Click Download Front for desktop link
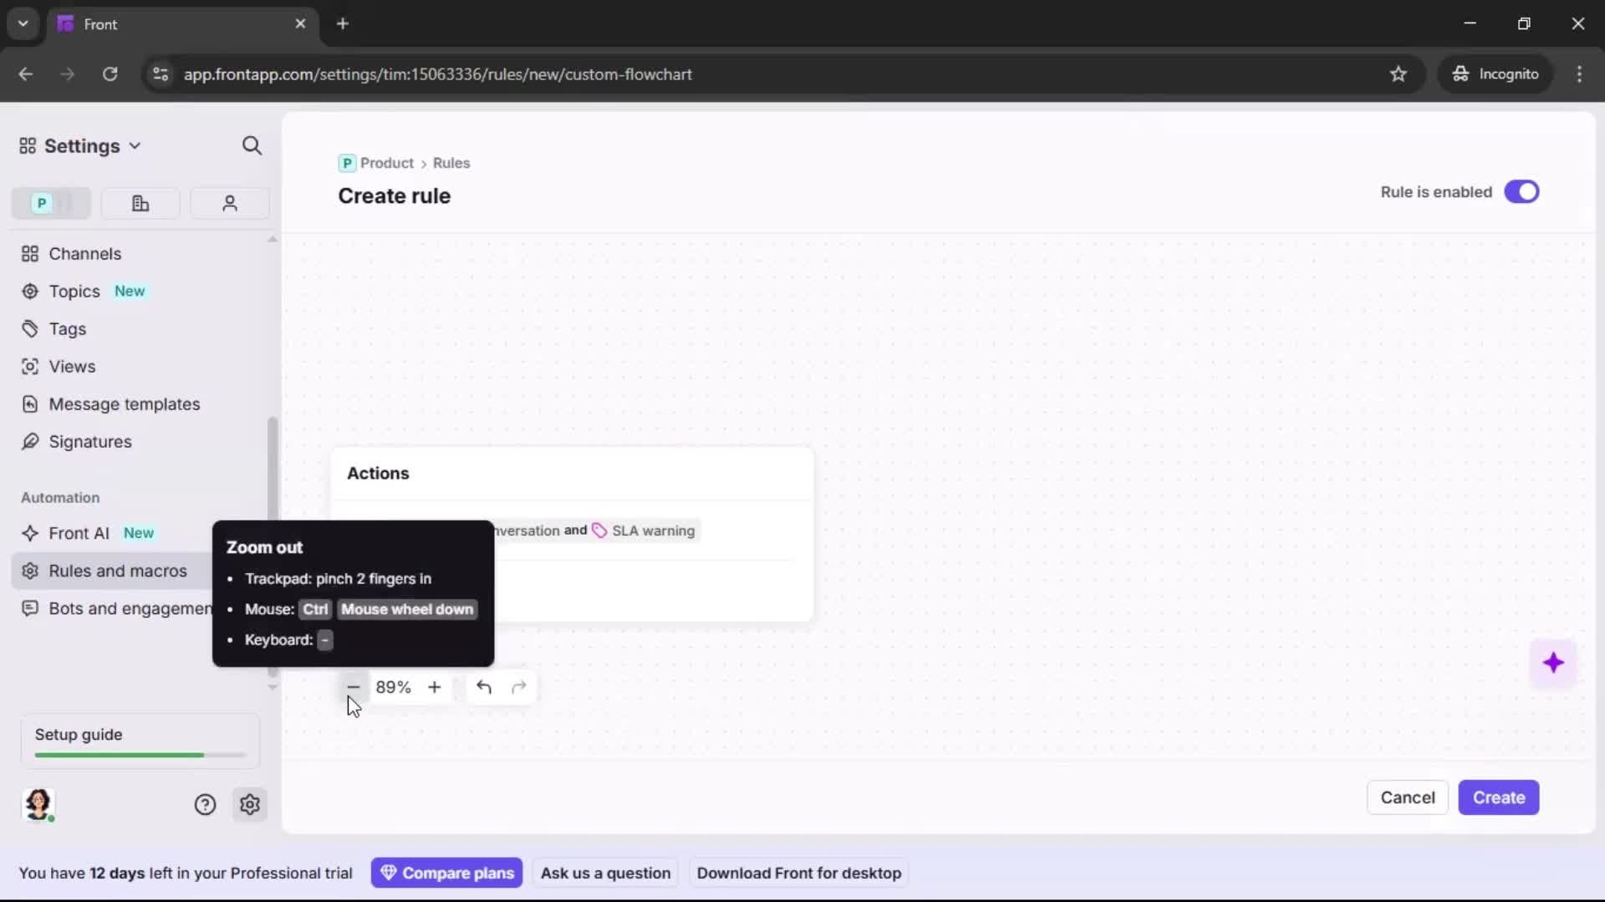Image resolution: width=1605 pixels, height=902 pixels. coord(798,873)
